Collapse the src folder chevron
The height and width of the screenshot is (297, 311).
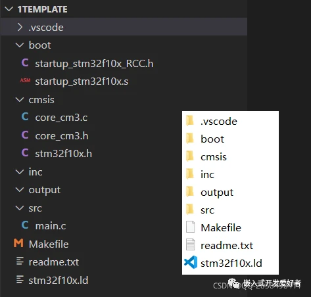pyautogui.click(x=20, y=208)
